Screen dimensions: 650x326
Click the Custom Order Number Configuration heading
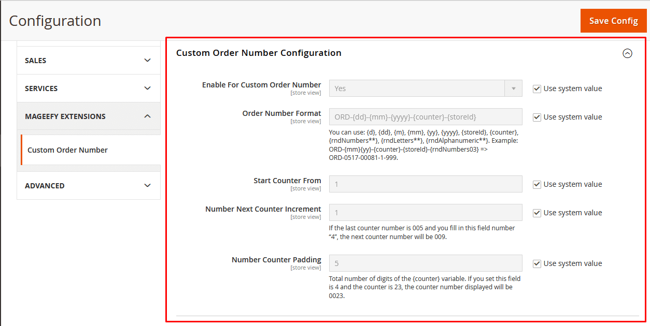point(259,53)
